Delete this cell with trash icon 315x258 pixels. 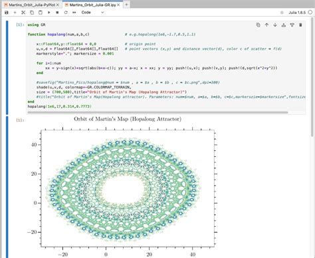(x=300, y=25)
